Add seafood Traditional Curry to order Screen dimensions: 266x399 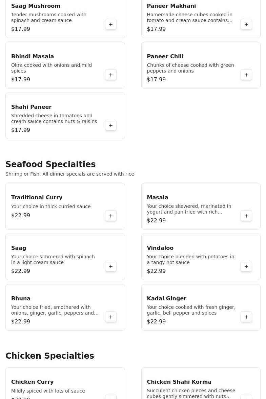111,216
